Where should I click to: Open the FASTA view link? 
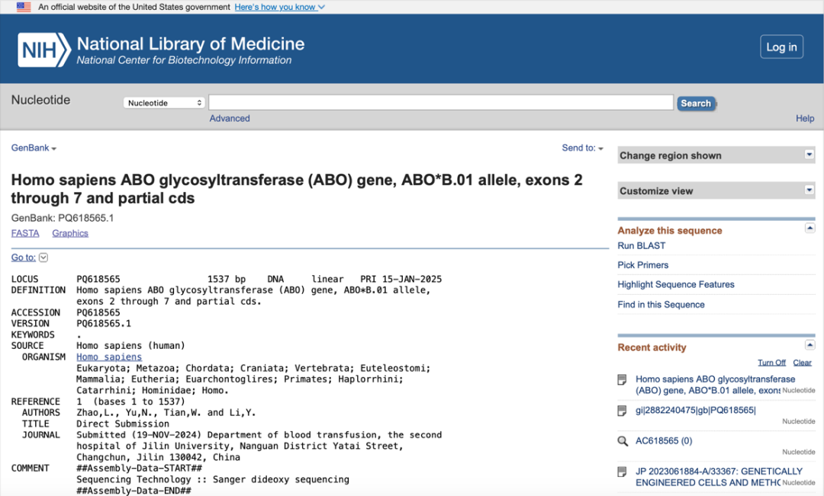click(x=25, y=233)
